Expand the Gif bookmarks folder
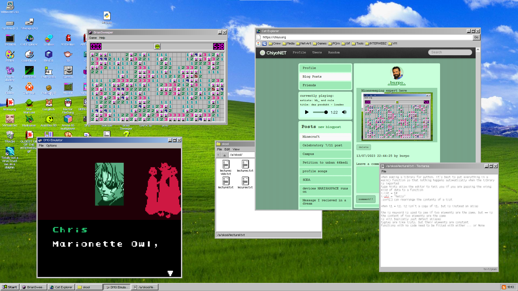The image size is (518, 291). pyautogui.click(x=346, y=43)
